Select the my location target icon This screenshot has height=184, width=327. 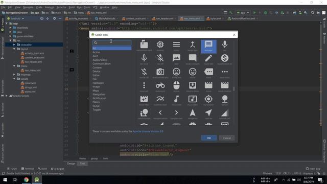pyautogui.click(x=208, y=99)
